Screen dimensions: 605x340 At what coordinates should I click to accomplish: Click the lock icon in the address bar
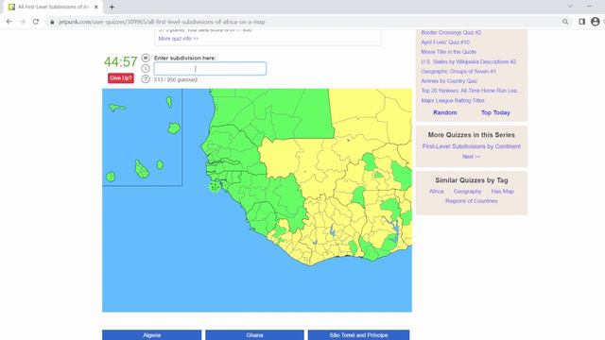point(52,22)
